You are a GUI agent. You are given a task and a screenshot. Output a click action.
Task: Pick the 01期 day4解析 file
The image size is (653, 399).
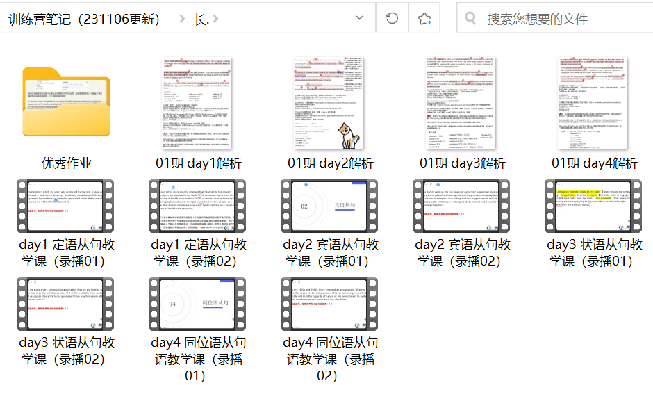594,103
